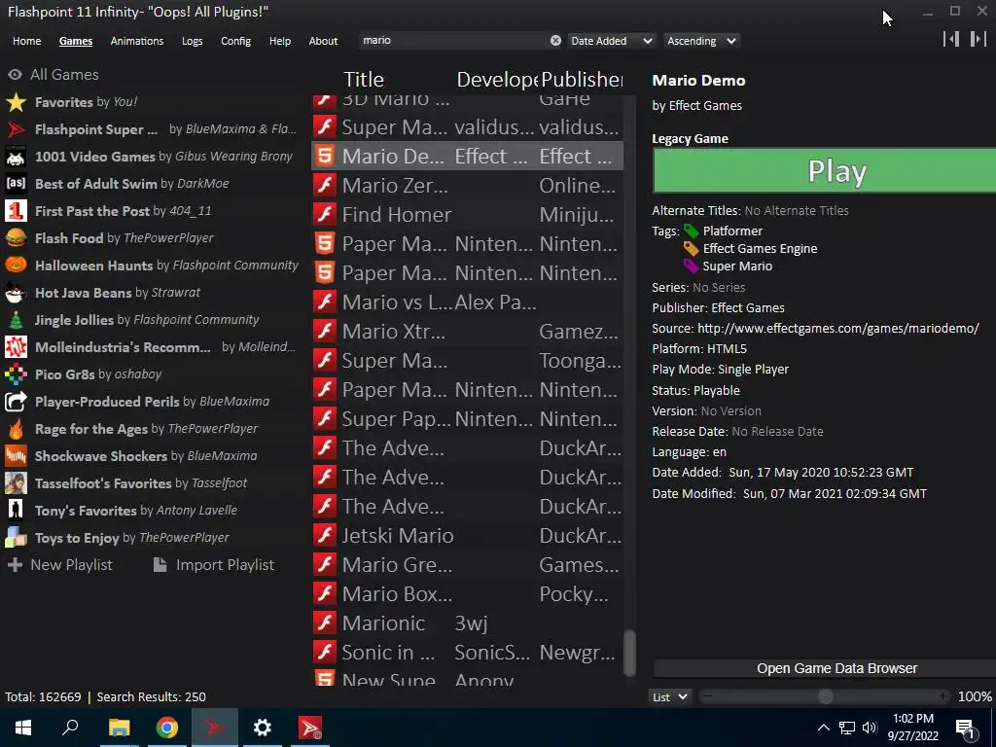Viewport: 996px width, 747px height.
Task: Click the Tony's Favorites playlist icon
Action: (x=16, y=511)
